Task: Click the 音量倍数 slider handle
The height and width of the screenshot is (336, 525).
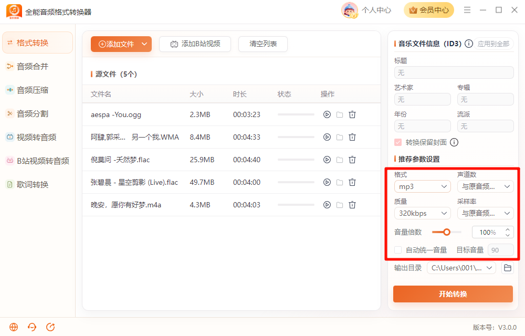Action: tap(447, 232)
